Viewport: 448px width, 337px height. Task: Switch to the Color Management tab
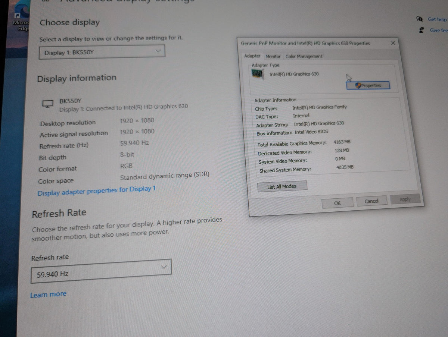click(304, 56)
